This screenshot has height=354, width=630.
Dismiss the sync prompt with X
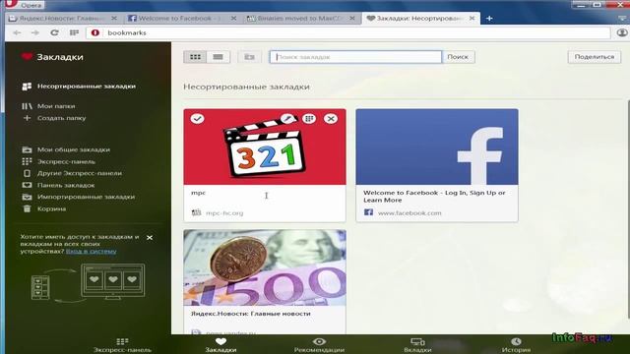(x=150, y=238)
